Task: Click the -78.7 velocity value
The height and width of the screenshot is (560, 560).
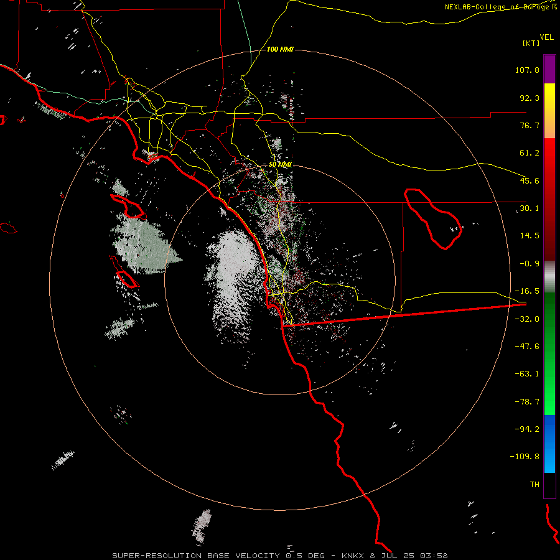Action: tap(527, 402)
